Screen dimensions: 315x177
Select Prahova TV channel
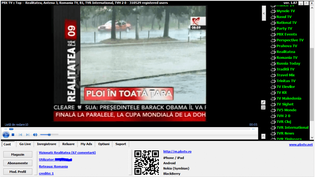[287, 46]
